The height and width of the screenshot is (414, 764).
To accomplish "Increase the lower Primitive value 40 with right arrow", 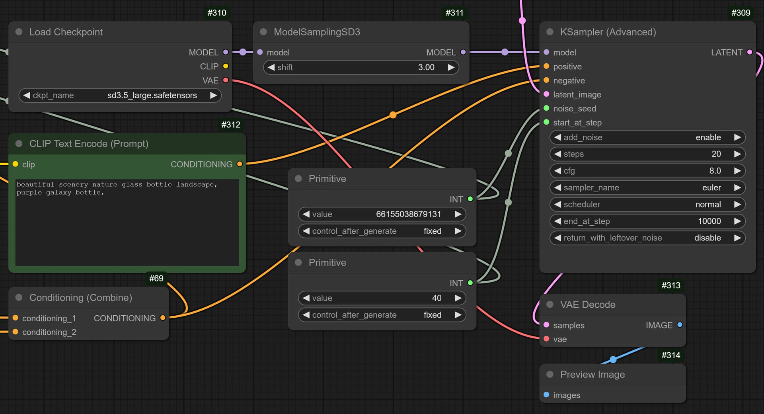I will click(458, 298).
